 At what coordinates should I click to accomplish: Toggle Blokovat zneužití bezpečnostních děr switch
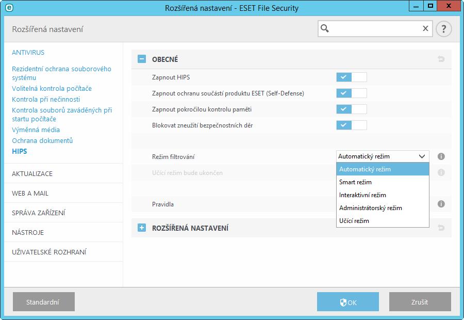point(352,125)
